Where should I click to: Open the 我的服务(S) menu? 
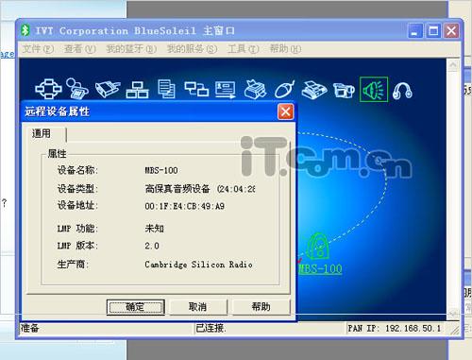click(x=192, y=49)
